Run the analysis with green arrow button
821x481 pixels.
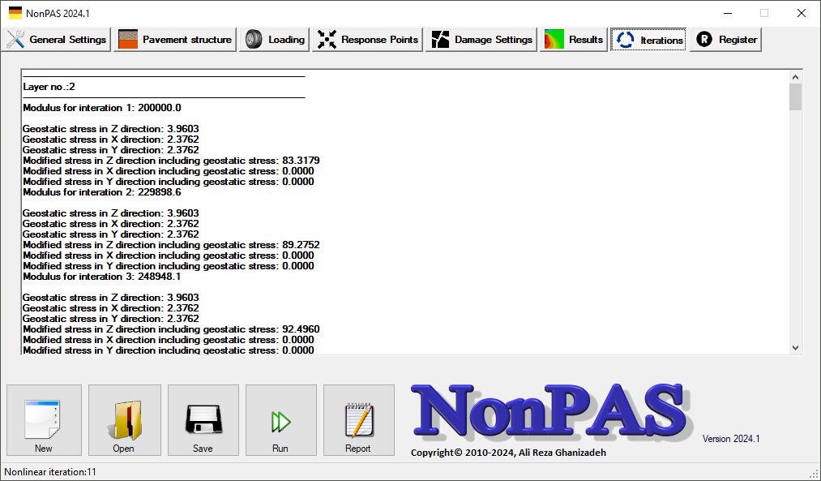click(280, 420)
